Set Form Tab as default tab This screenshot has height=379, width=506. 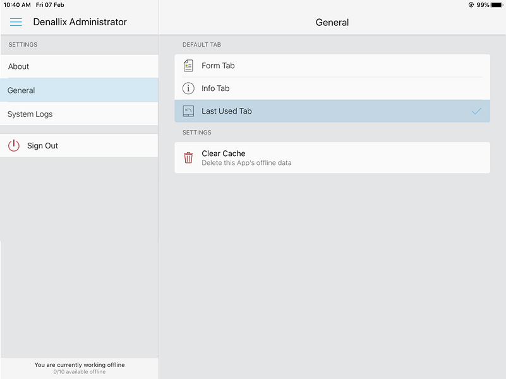click(332, 66)
